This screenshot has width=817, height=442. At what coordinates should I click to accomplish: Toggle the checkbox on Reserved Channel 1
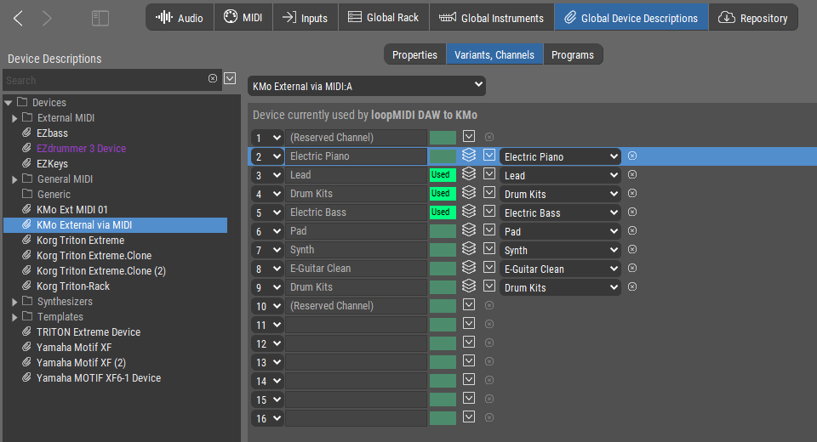pos(469,137)
